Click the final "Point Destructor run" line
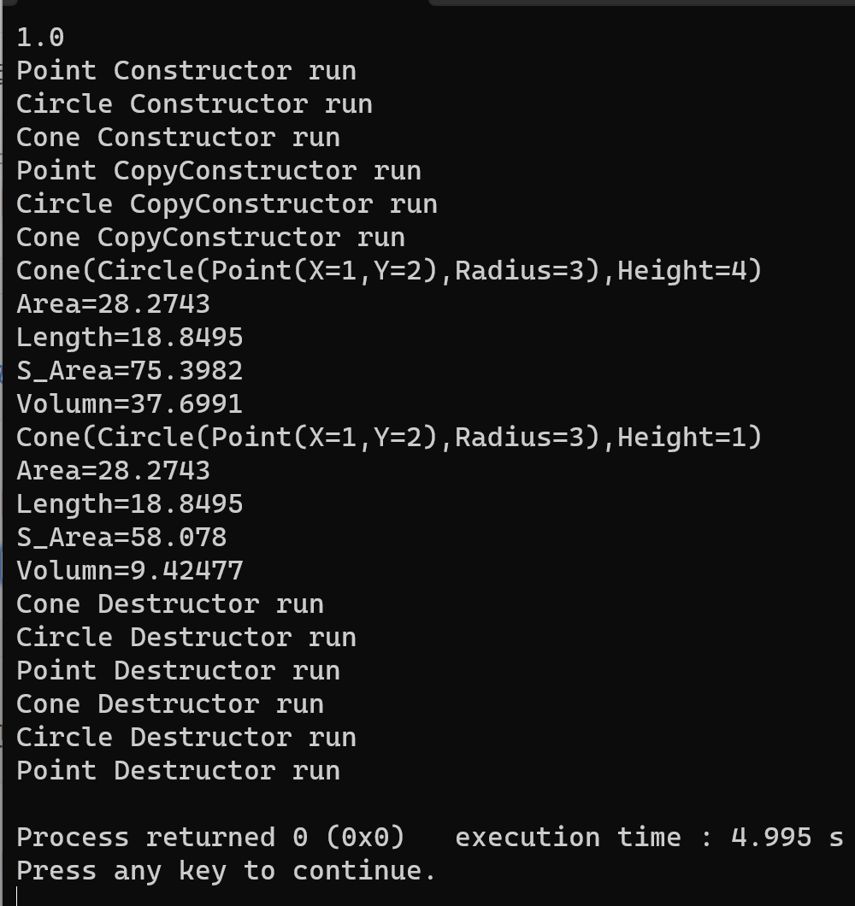Viewport: 855px width, 906px height. [x=178, y=771]
